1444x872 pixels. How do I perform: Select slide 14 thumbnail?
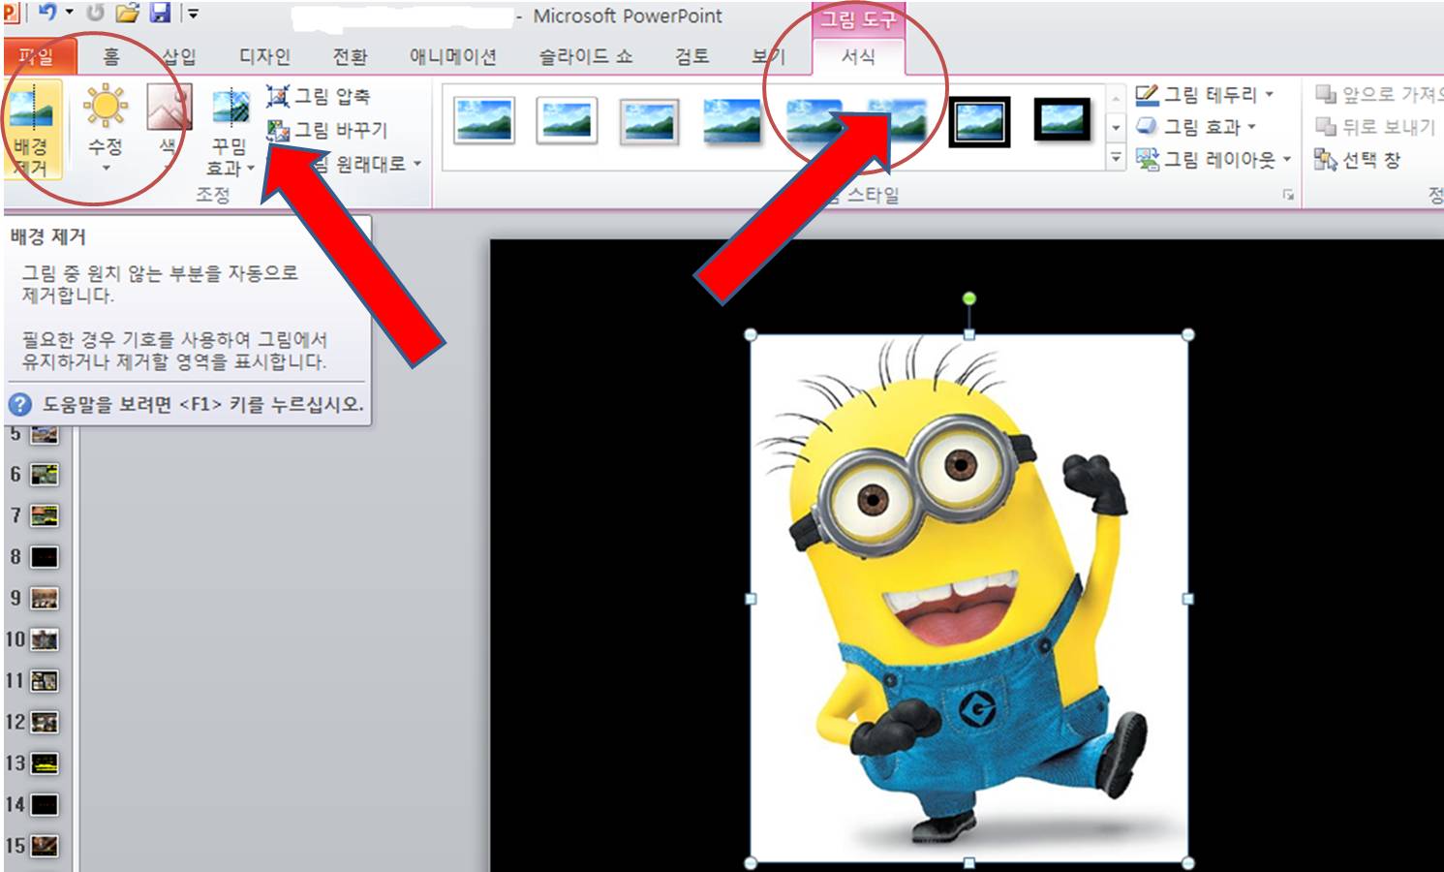pyautogui.click(x=45, y=804)
